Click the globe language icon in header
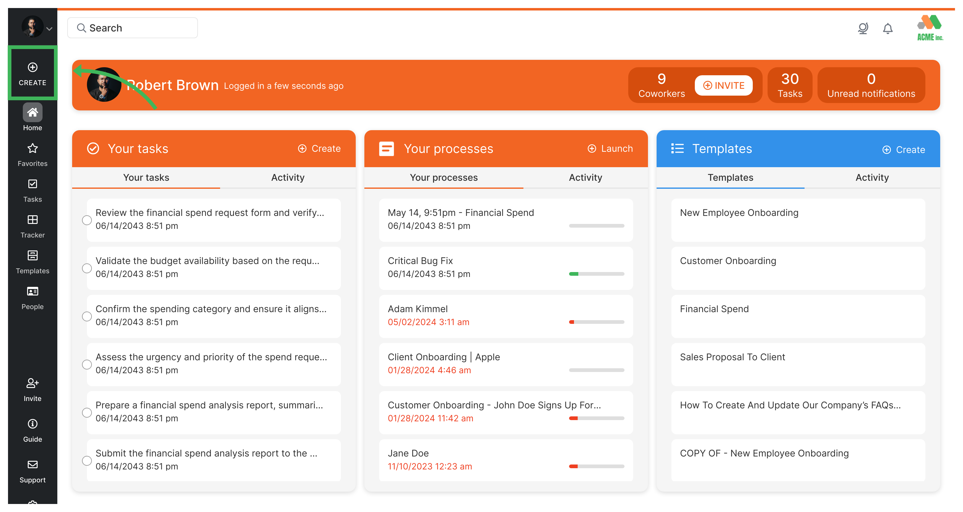The width and height of the screenshot is (963, 512). [x=863, y=28]
